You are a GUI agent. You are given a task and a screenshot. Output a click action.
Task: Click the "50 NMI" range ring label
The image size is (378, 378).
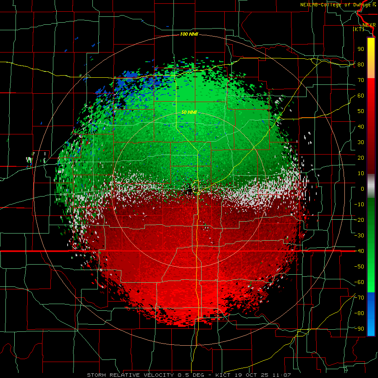[189, 112]
